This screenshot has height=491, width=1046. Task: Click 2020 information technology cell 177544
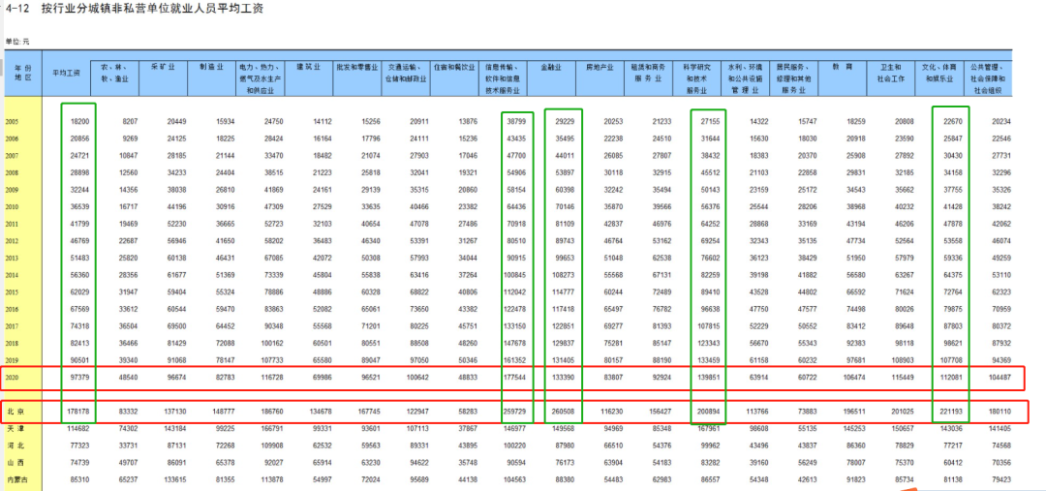point(513,378)
